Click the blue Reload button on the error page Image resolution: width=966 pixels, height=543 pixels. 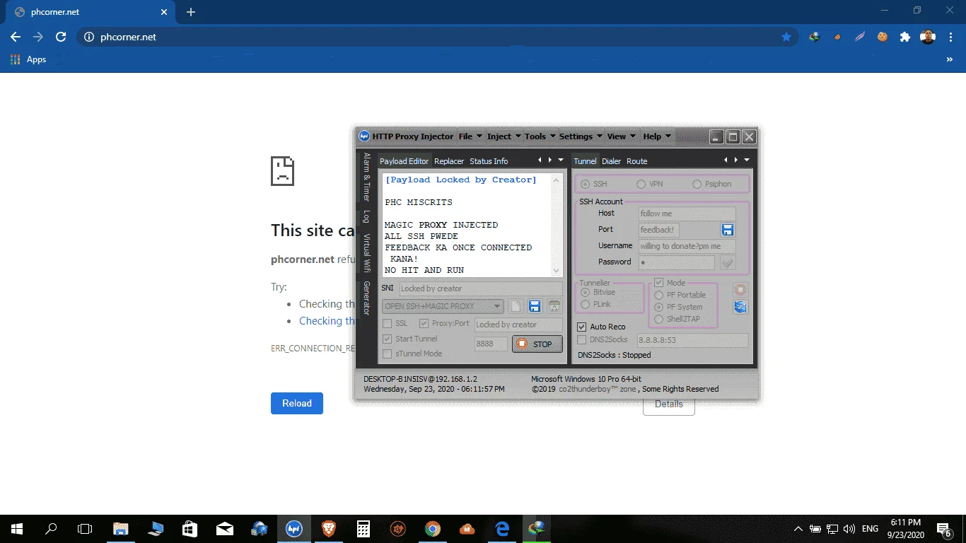tap(297, 403)
